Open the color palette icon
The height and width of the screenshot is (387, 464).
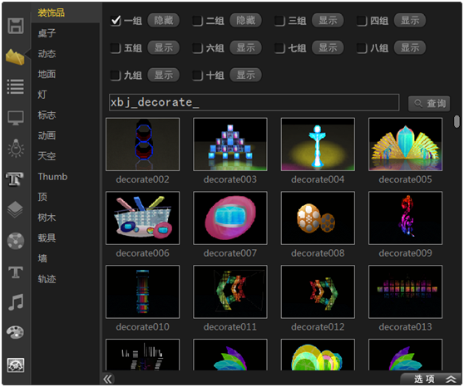16,332
